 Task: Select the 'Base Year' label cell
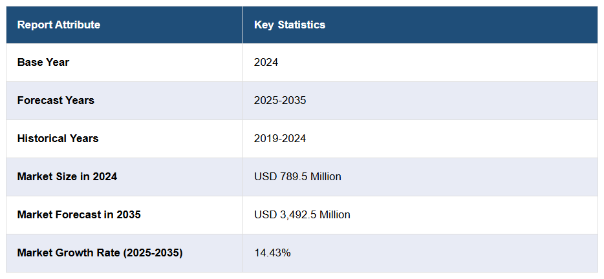click(x=43, y=63)
